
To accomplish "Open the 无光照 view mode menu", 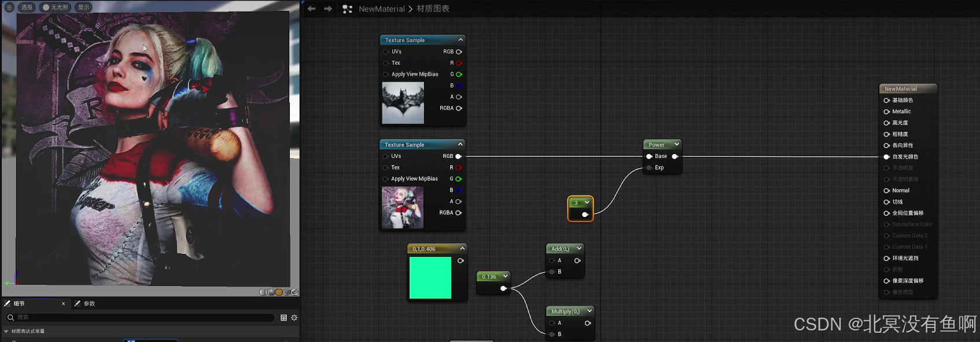I will pyautogui.click(x=56, y=8).
